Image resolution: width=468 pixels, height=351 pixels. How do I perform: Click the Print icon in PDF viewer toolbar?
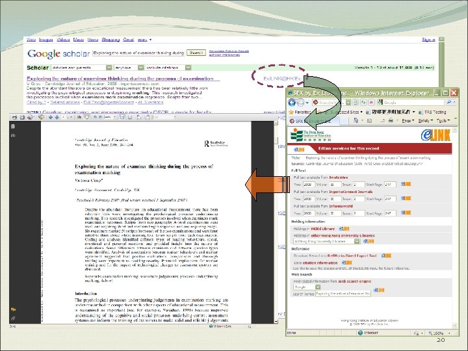(x=14, y=117)
